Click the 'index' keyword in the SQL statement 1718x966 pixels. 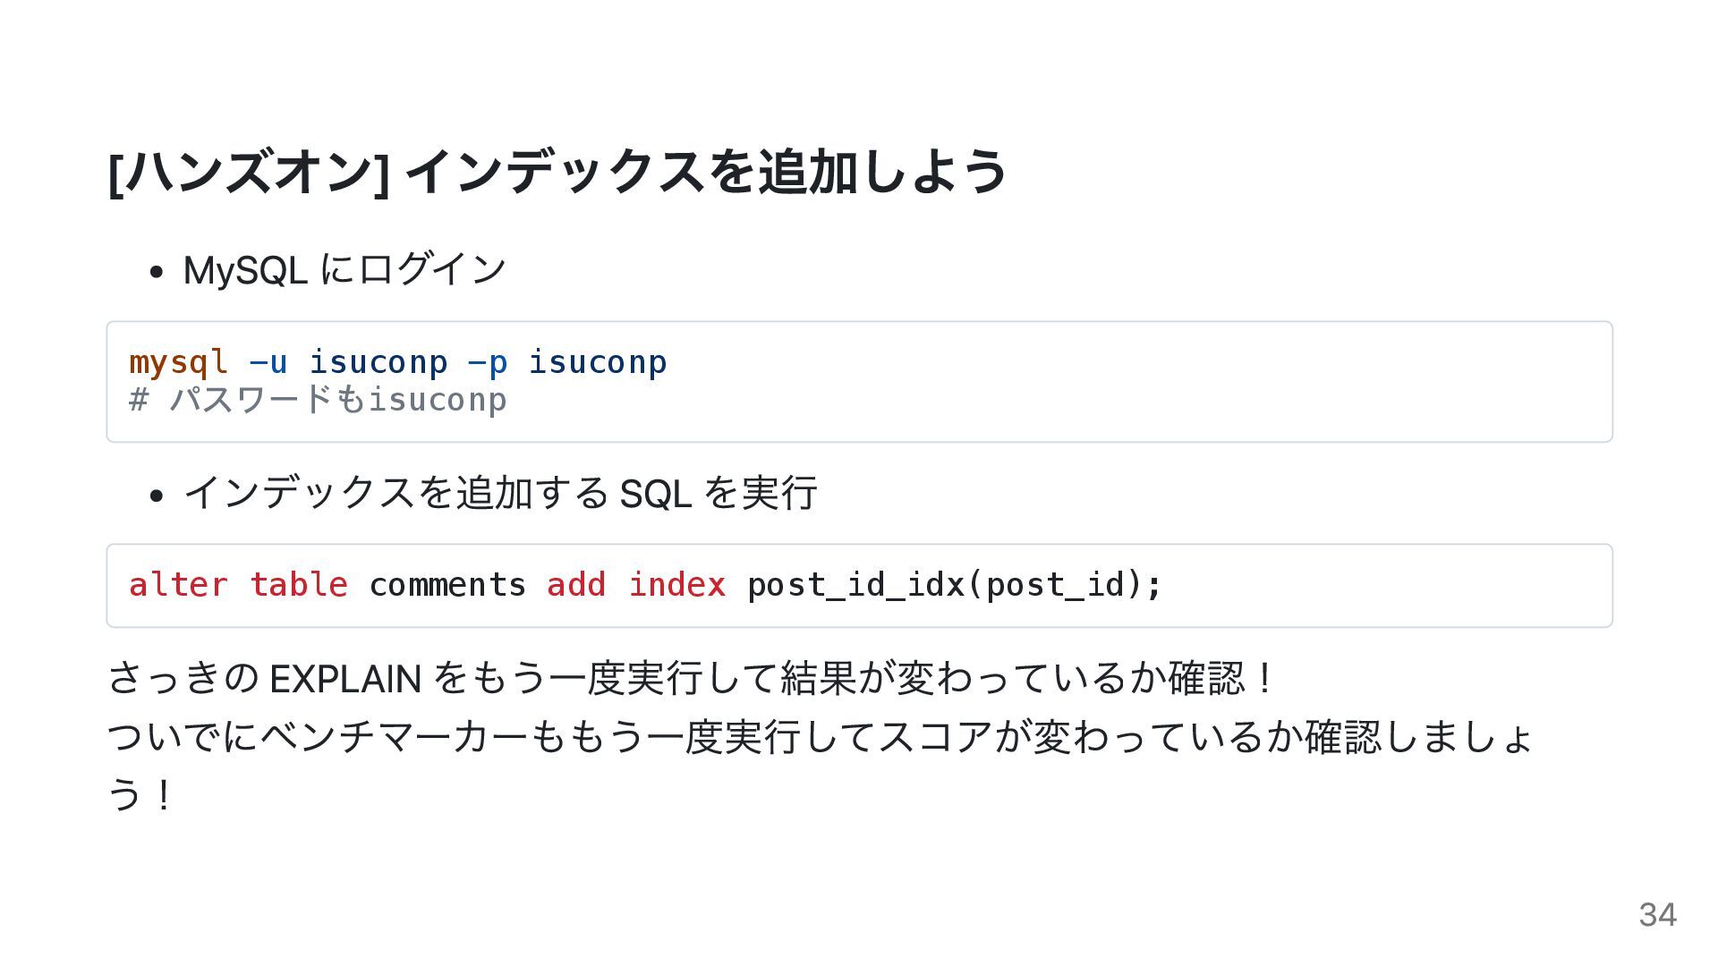tap(677, 585)
